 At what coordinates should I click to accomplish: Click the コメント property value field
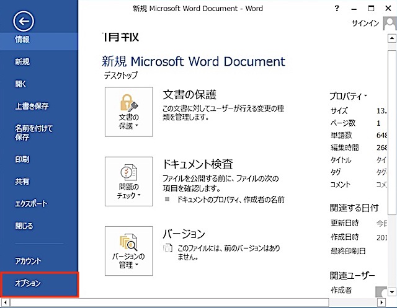click(x=381, y=185)
